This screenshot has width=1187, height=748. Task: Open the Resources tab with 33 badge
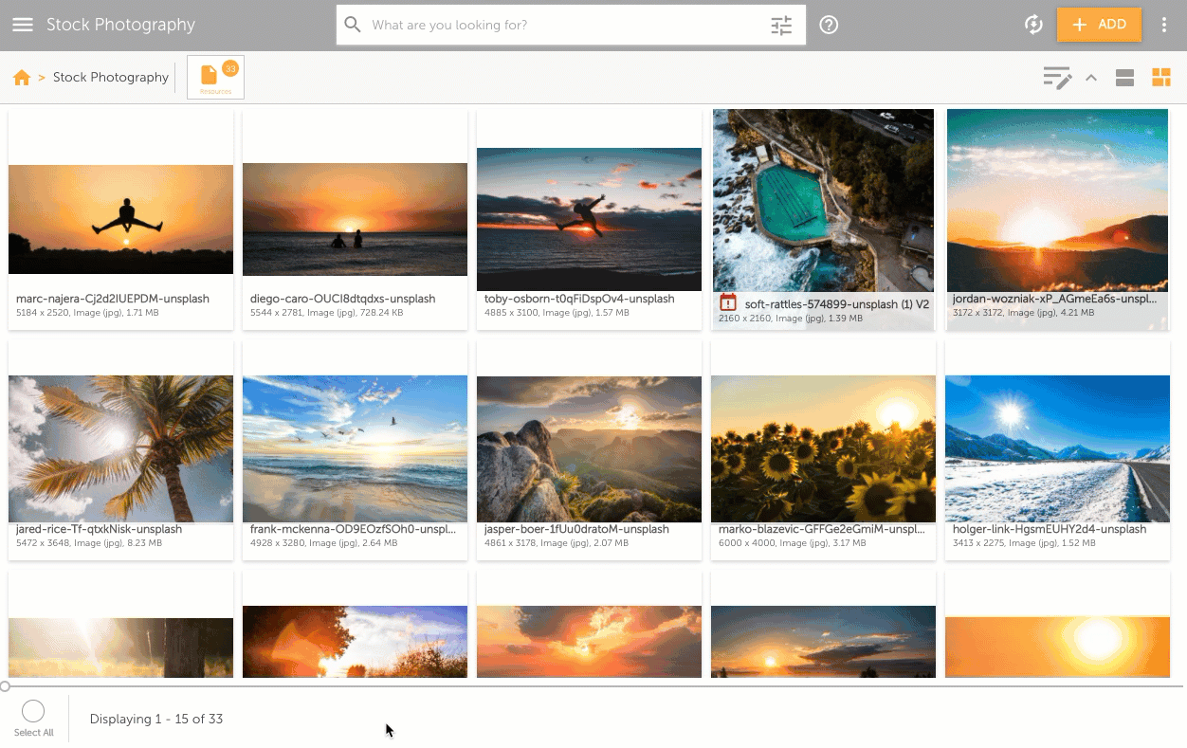tap(215, 77)
